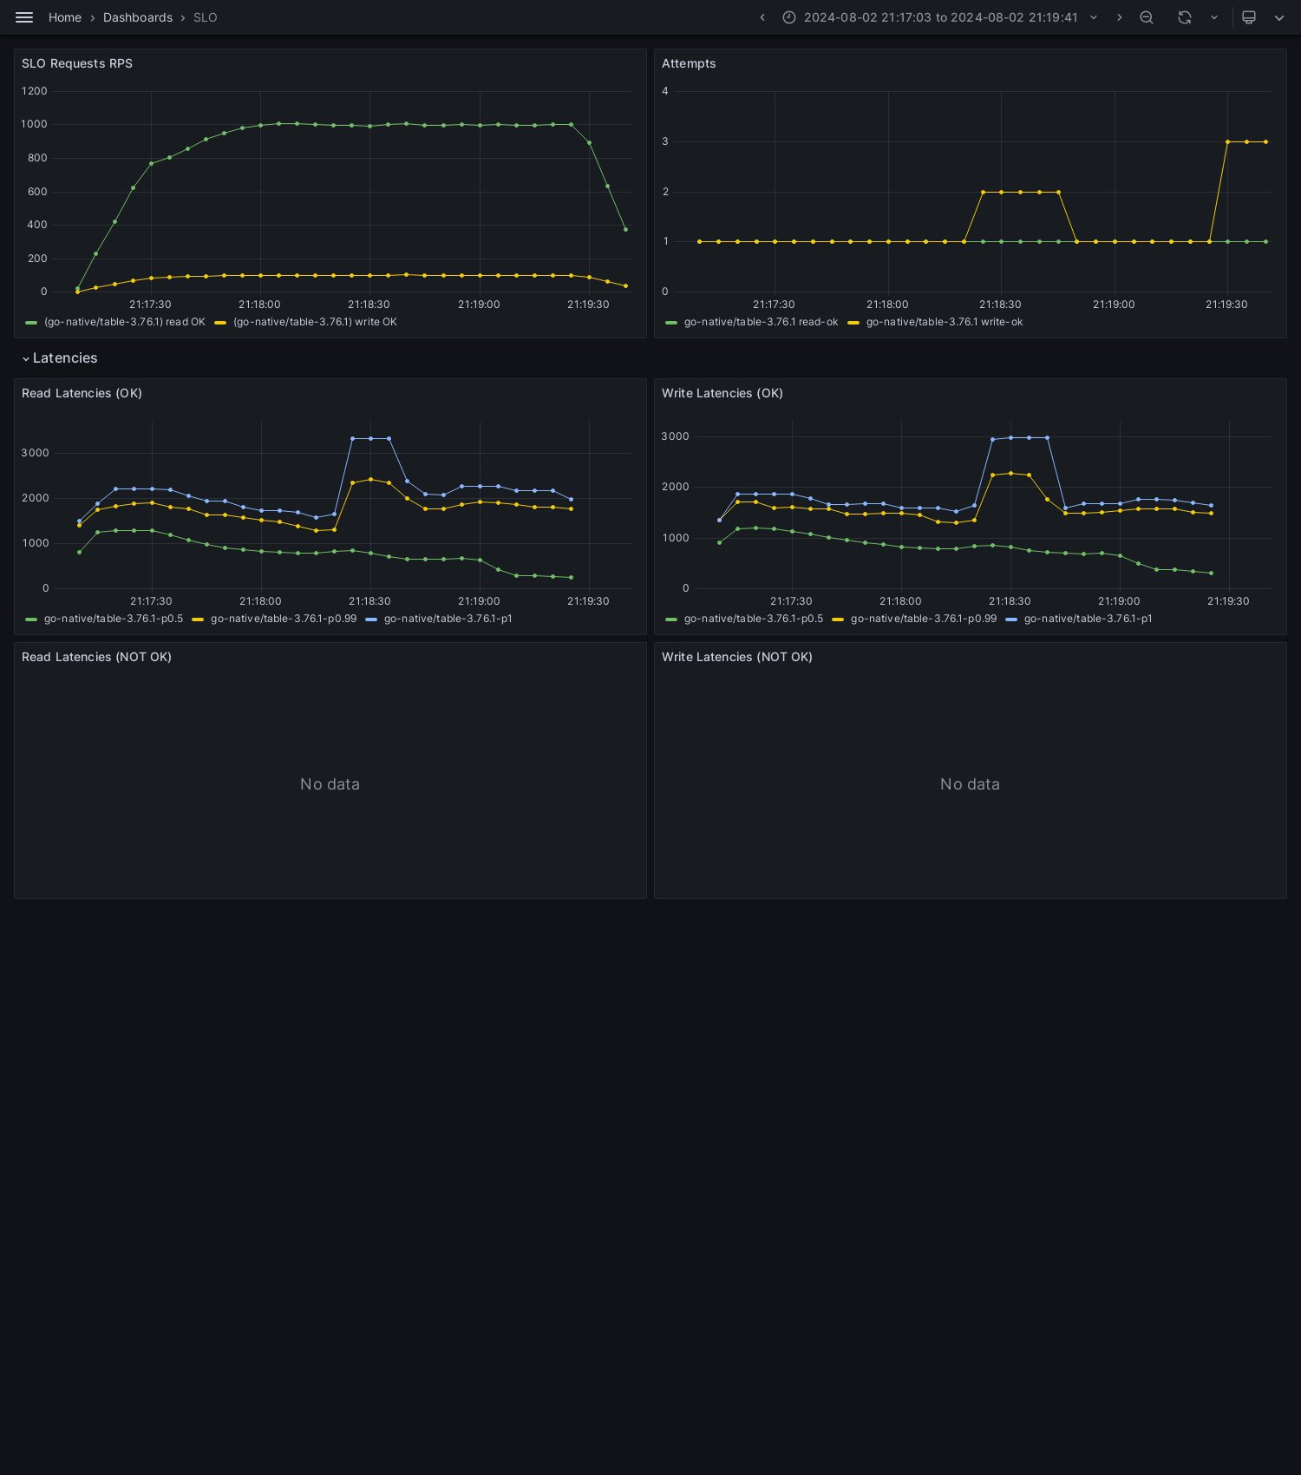Shift time range backward arrow
The height and width of the screenshot is (1475, 1301).
762,17
